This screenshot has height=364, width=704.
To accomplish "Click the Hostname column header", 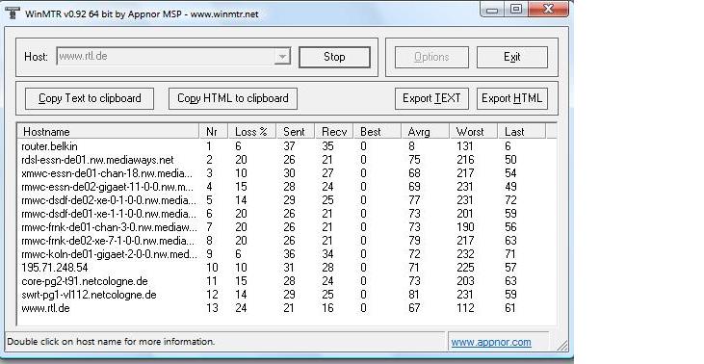I will pyautogui.click(x=108, y=132).
